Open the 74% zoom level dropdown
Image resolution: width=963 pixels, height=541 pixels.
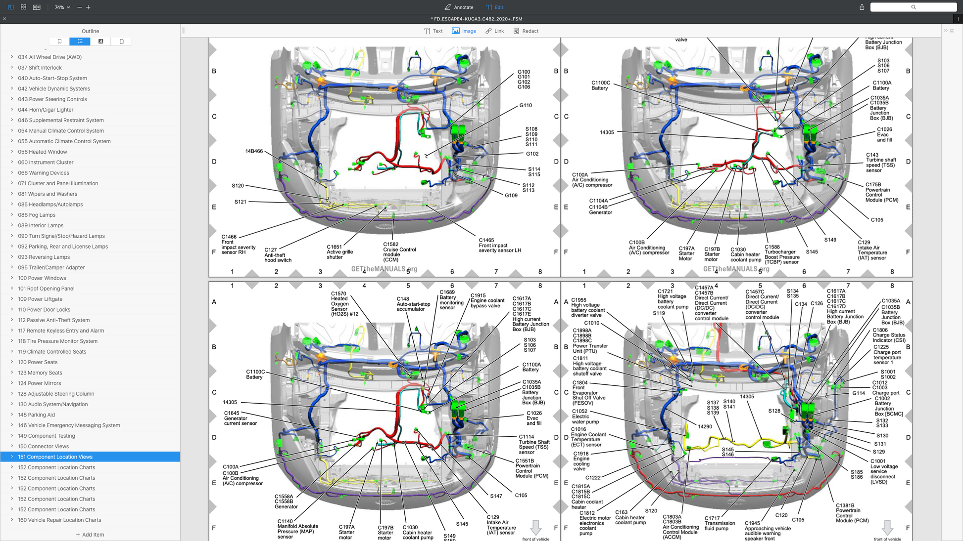[x=62, y=7]
